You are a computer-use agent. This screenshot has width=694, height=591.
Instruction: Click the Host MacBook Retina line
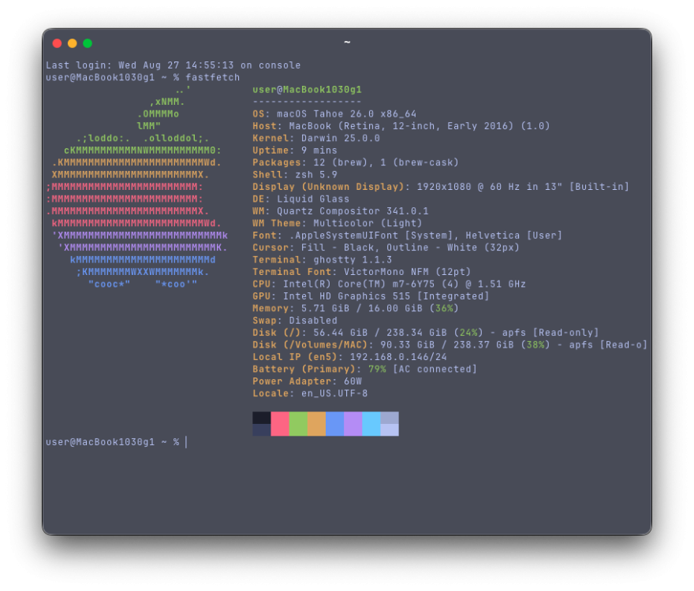[401, 126]
